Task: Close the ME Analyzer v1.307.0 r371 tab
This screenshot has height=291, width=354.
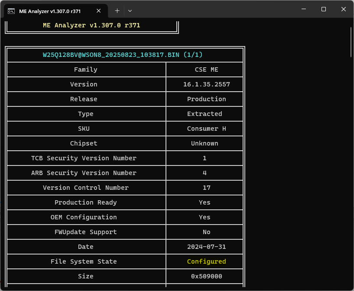Action: point(99,11)
